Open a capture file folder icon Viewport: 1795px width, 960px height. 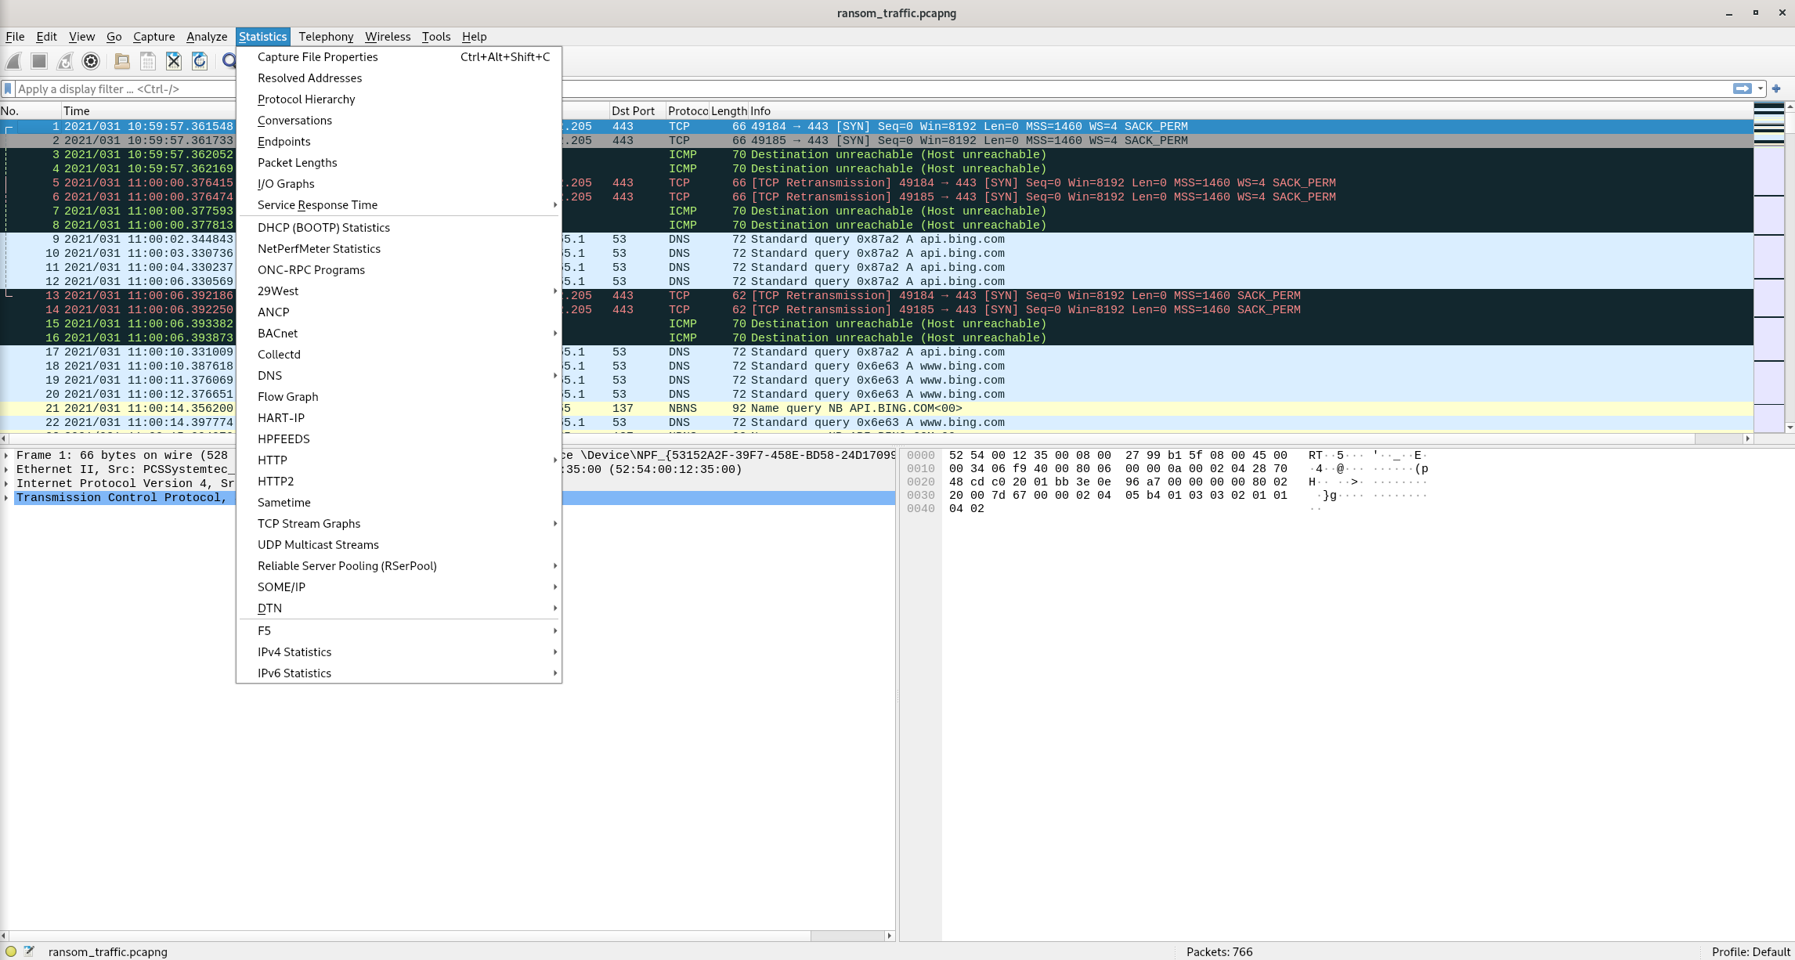point(121,61)
